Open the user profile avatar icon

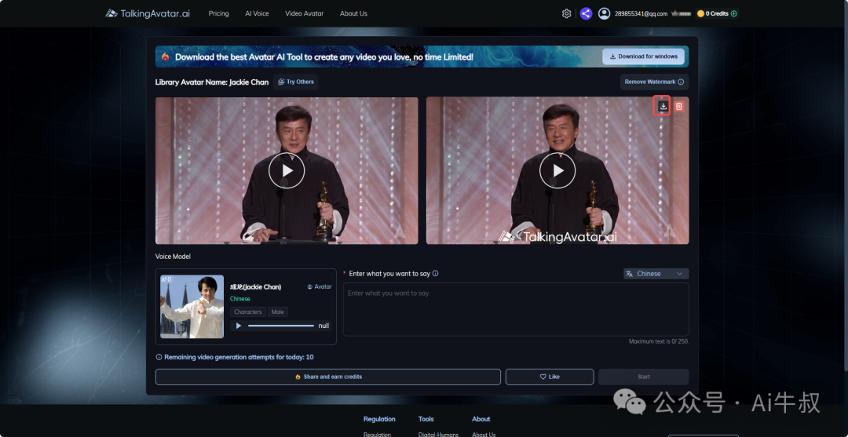pyautogui.click(x=604, y=13)
